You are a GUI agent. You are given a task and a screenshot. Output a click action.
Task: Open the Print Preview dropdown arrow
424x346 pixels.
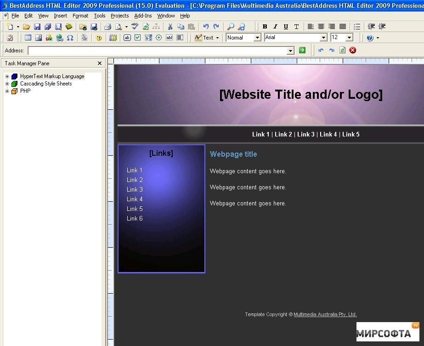click(126, 27)
